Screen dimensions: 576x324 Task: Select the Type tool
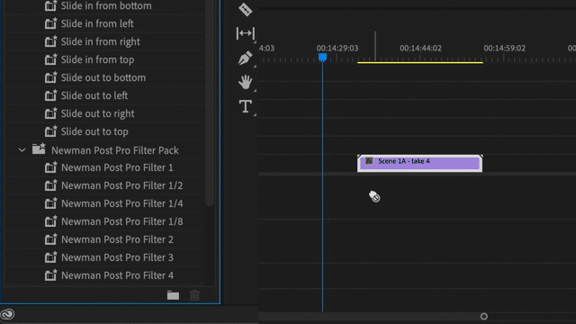click(x=246, y=106)
